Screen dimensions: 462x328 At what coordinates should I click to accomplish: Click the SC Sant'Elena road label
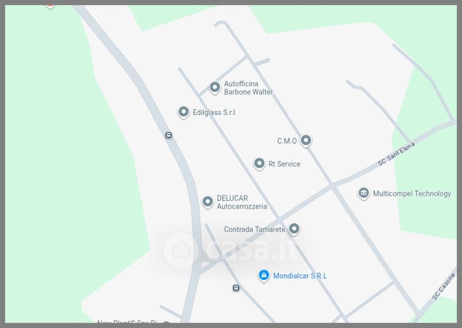point(396,154)
